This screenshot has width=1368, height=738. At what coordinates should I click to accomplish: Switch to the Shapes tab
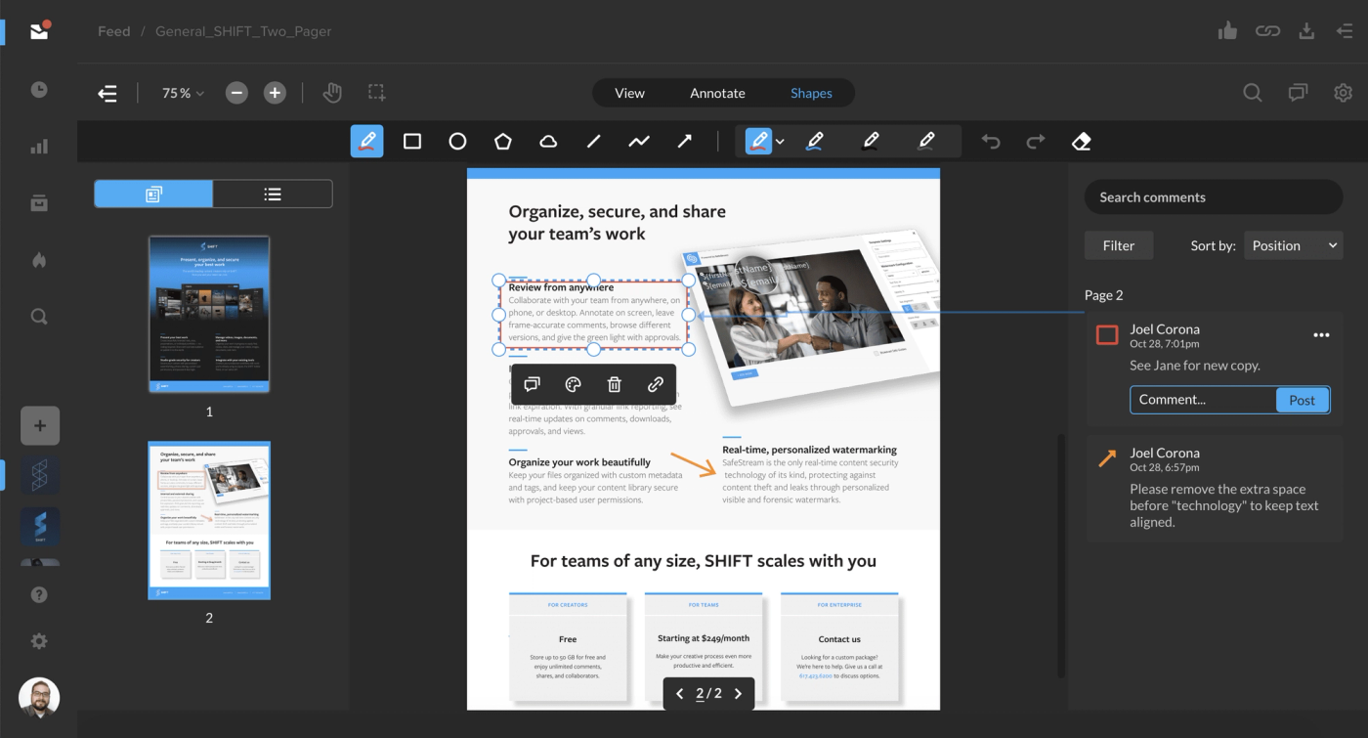(x=811, y=93)
